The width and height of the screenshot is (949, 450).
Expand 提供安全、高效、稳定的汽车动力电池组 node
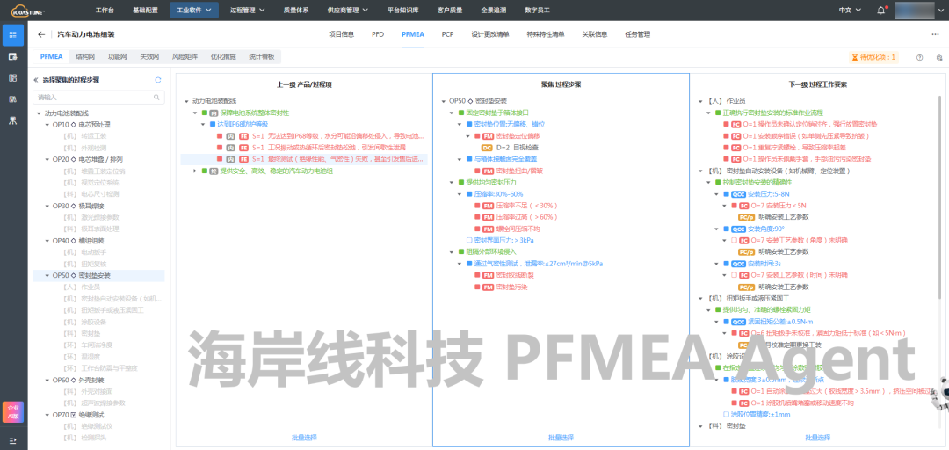195,171
